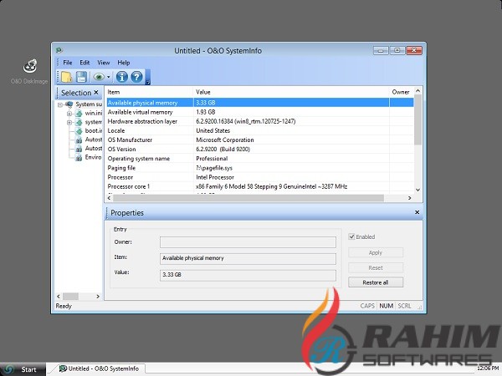The image size is (502, 376).
Task: Select the OS Manufacturer row
Action: point(259,140)
